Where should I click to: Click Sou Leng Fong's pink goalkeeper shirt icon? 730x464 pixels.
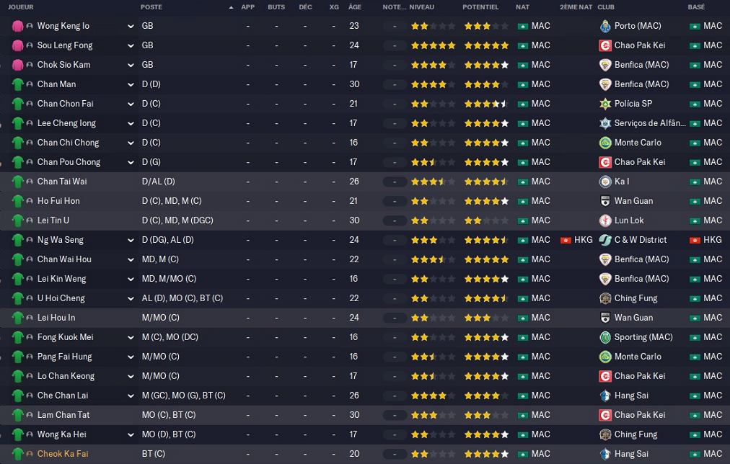pos(18,45)
